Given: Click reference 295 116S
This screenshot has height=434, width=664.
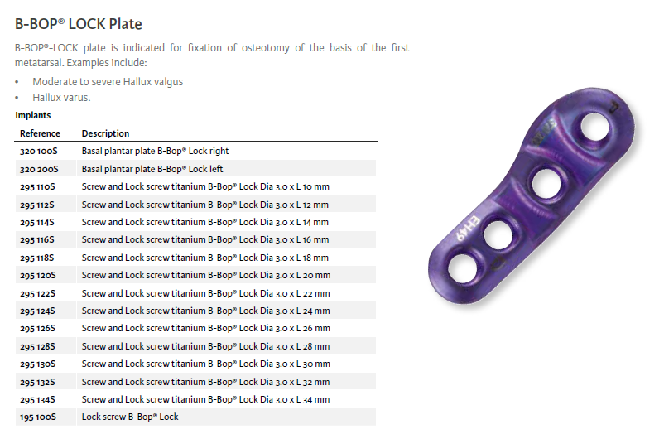Looking at the screenshot, I should 37,240.
